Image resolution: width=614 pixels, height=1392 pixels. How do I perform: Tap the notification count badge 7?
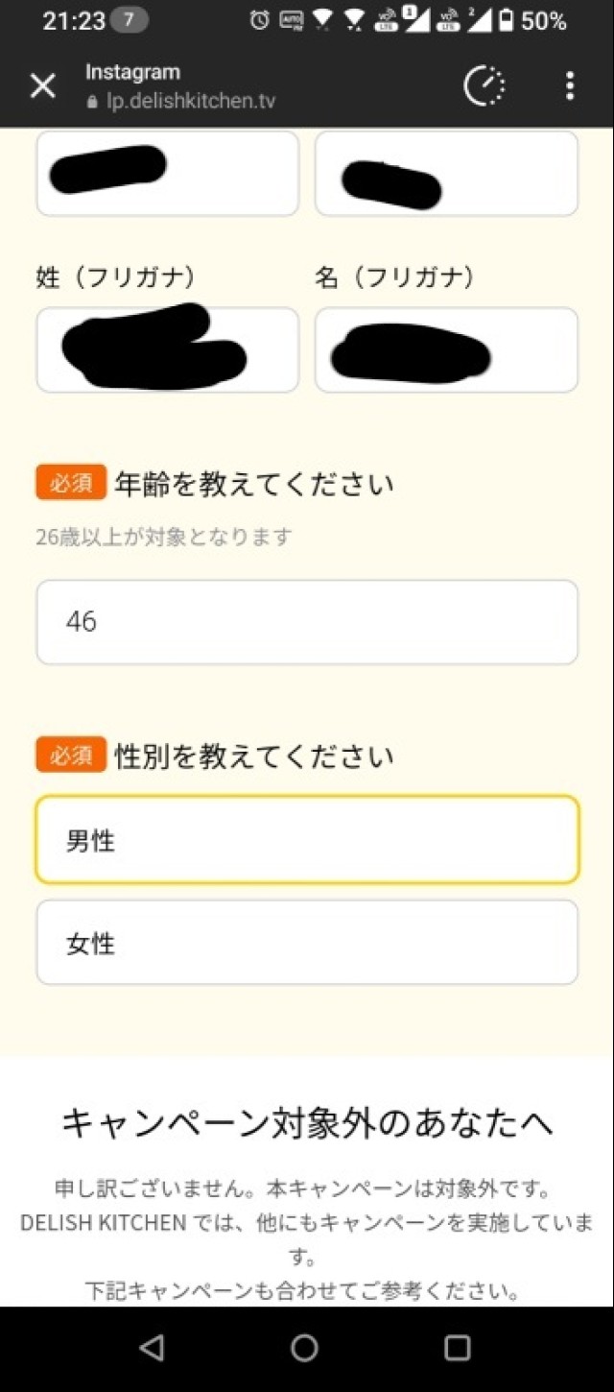pyautogui.click(x=130, y=20)
